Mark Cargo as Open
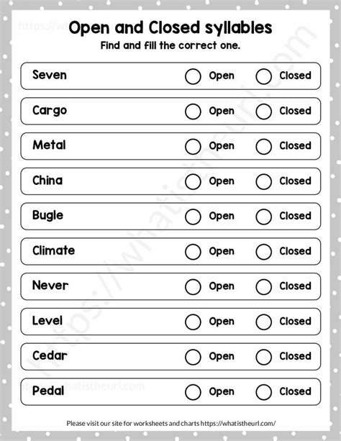 [193, 112]
